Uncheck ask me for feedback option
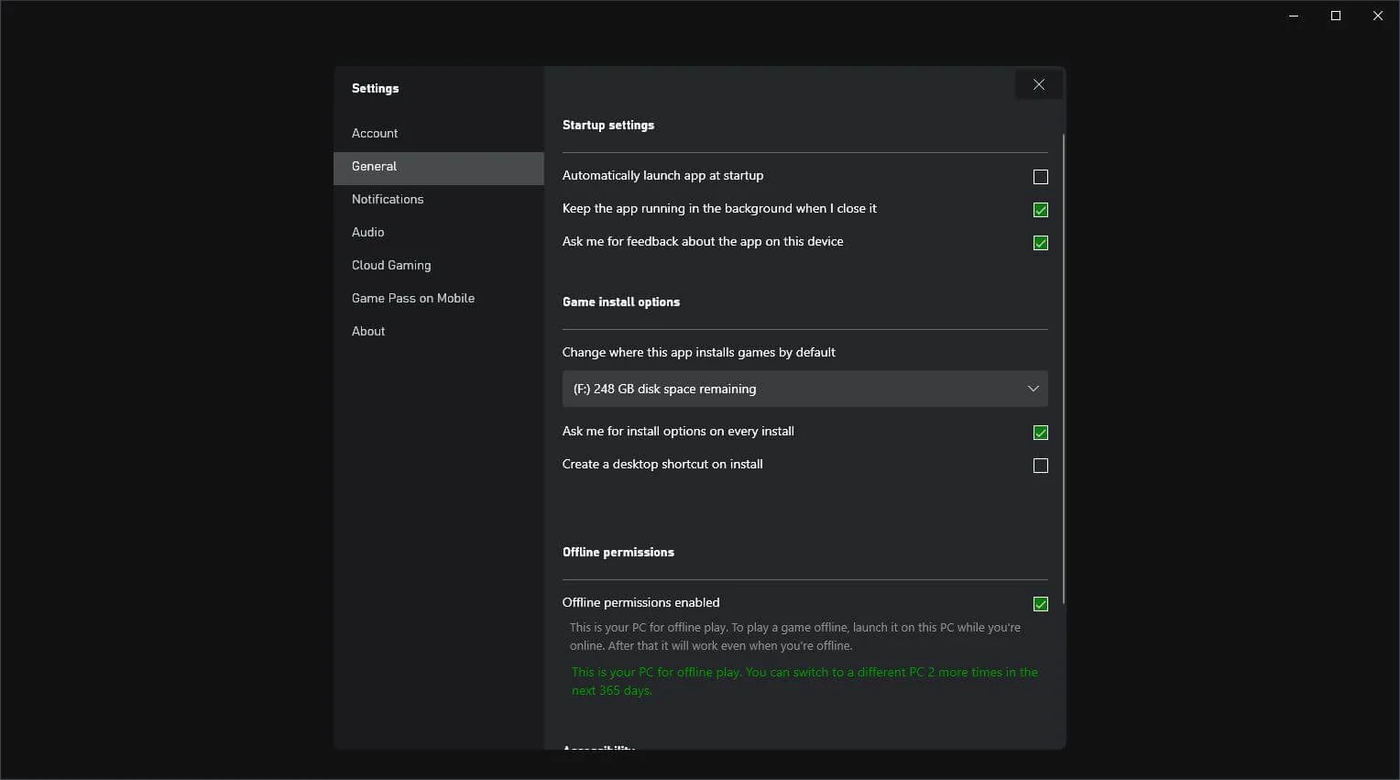 click(1040, 243)
